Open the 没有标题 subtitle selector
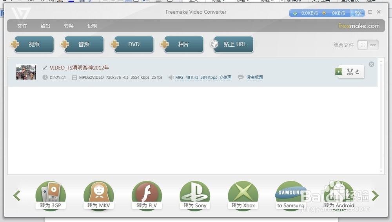This screenshot has width=392, height=222. (254, 78)
